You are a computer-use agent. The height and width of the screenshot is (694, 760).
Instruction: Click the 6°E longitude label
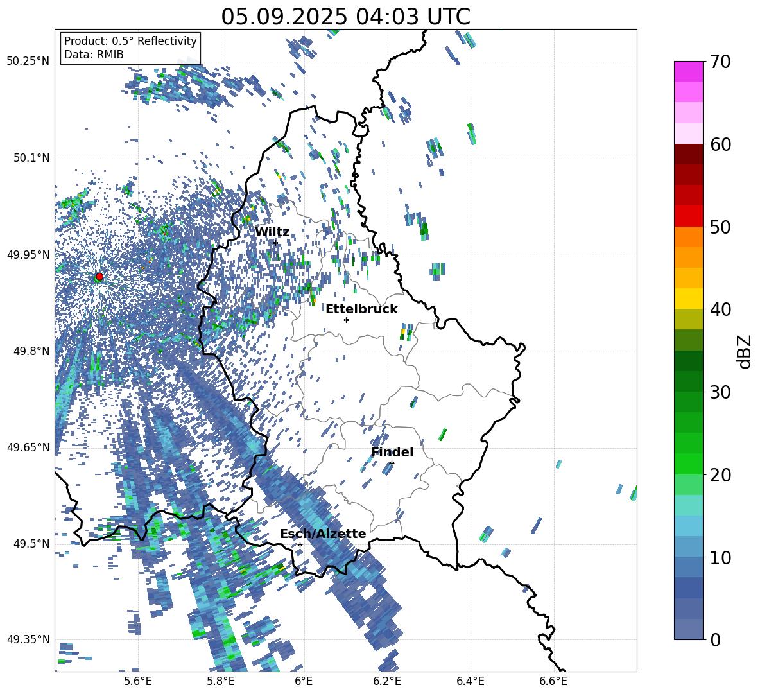point(304,681)
